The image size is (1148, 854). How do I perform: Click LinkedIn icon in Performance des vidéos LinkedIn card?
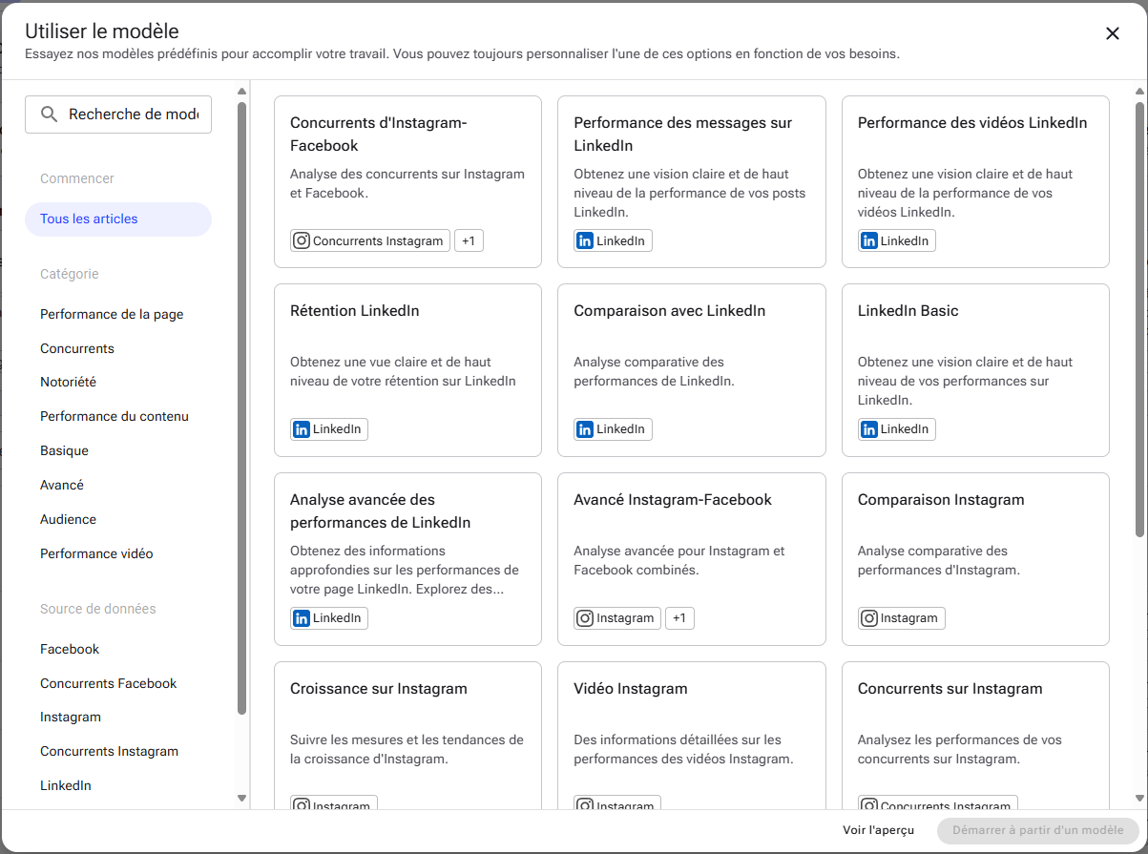[869, 240]
